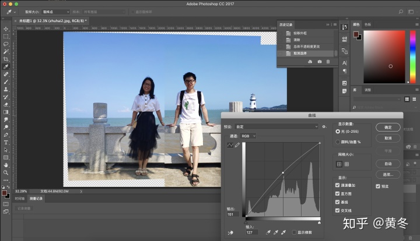Switch to the 颜色 Color tab
This screenshot has width=420, height=241.
(x=356, y=24)
